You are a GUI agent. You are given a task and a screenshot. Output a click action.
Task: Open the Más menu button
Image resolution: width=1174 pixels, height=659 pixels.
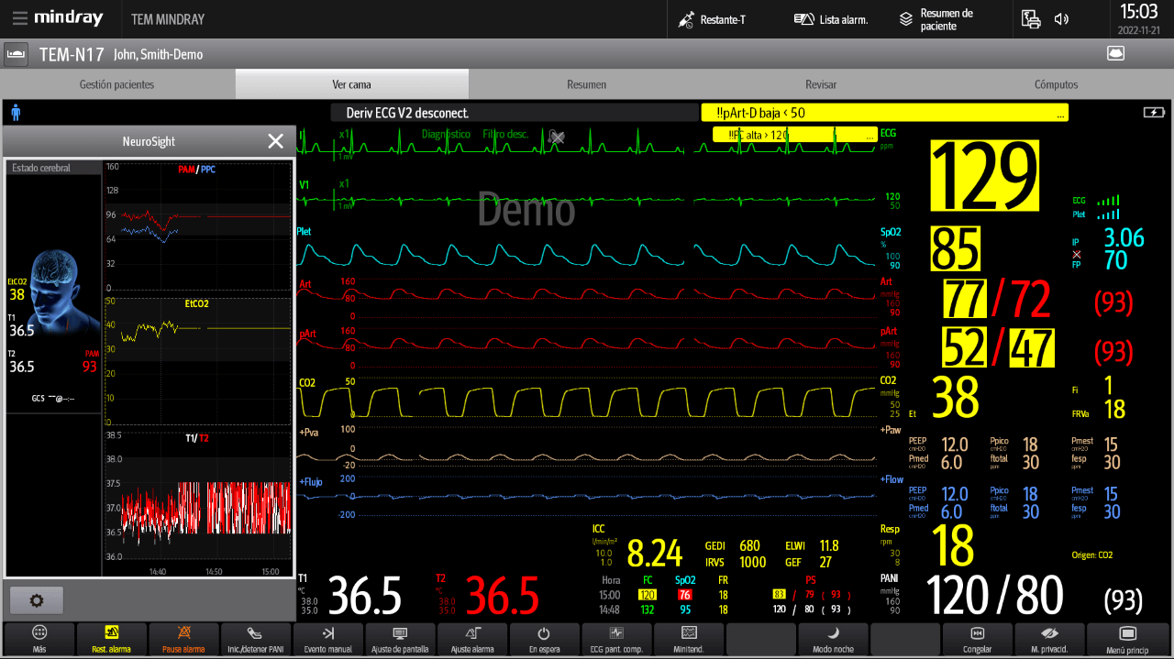pyautogui.click(x=39, y=639)
